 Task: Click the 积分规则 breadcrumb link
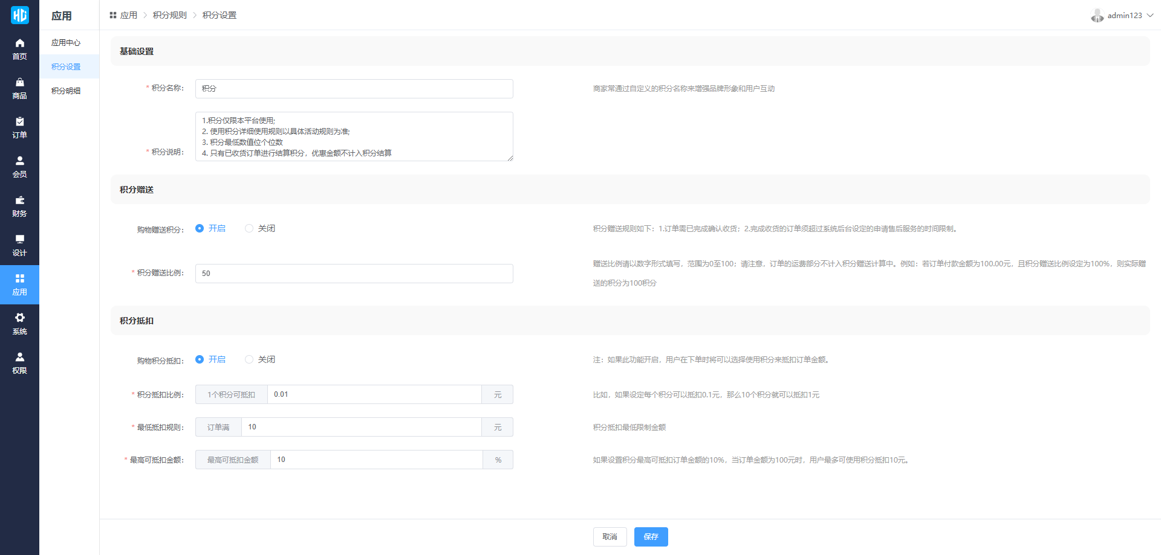tap(169, 15)
